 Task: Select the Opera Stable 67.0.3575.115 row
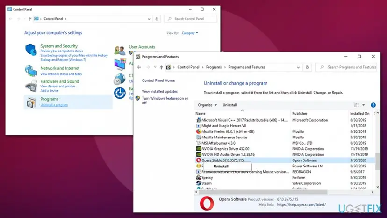coord(284,160)
